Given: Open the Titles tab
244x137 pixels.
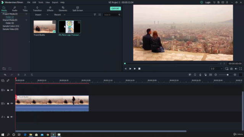Looking at the screenshot, I should tap(25, 9).
